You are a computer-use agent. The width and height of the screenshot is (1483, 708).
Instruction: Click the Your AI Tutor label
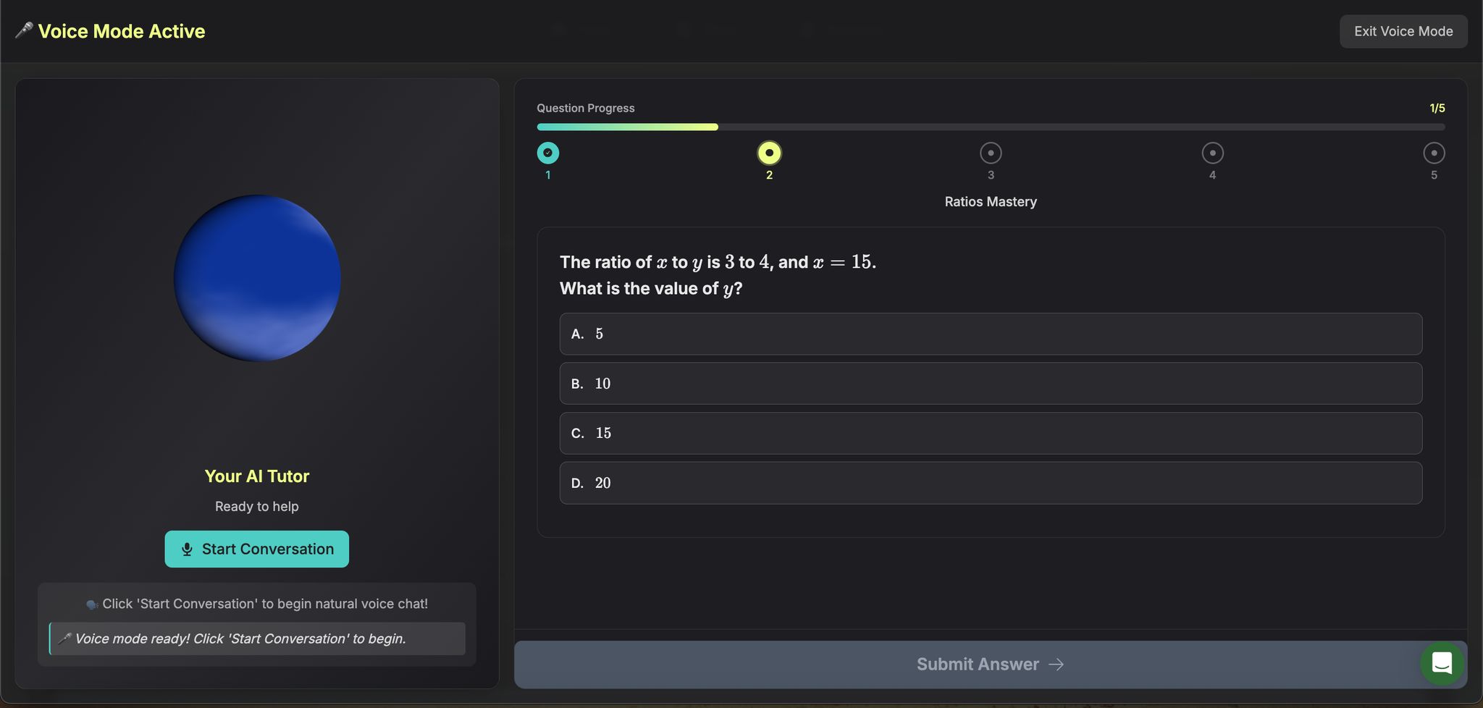257,476
